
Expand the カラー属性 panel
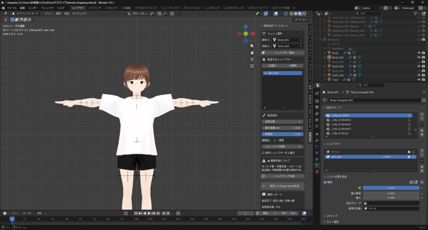(325, 222)
